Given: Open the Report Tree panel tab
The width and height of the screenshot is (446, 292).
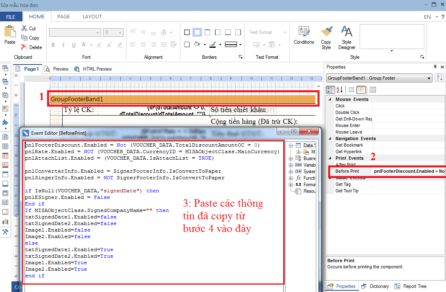Looking at the screenshot, I should click(411, 286).
